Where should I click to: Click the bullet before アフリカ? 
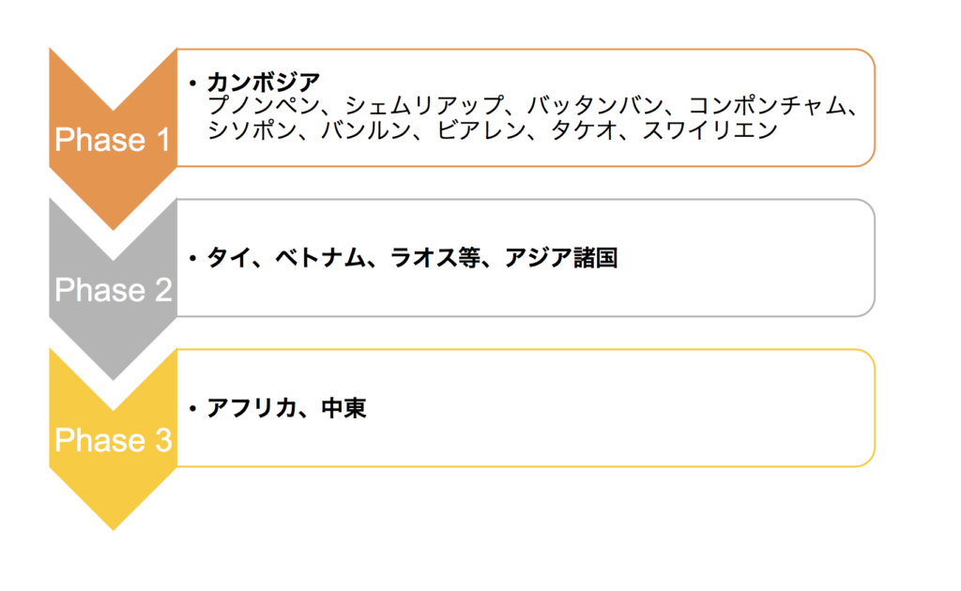[x=193, y=408]
